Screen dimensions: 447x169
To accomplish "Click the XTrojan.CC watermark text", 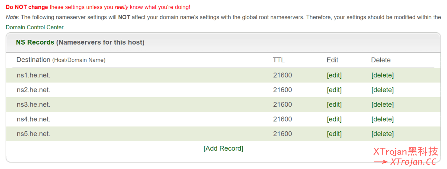I will coord(413,162).
